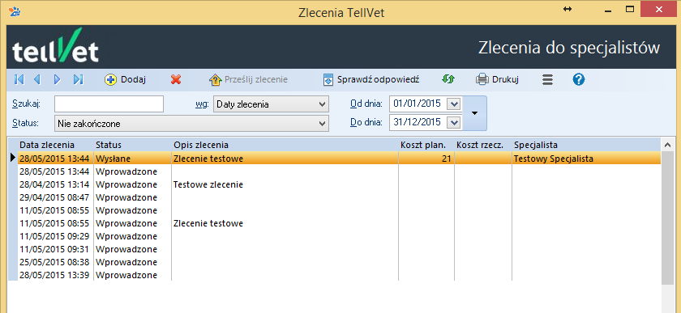The height and width of the screenshot is (313, 681).
Task: Click the scrollbar up arrow
Action: pyautogui.click(x=667, y=145)
